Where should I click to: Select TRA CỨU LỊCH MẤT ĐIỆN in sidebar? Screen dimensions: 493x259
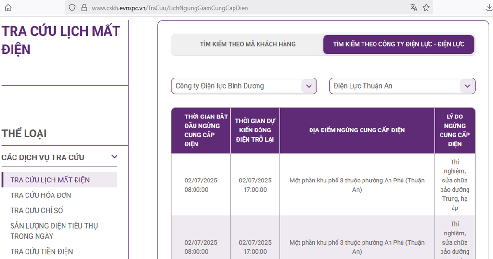click(x=50, y=180)
